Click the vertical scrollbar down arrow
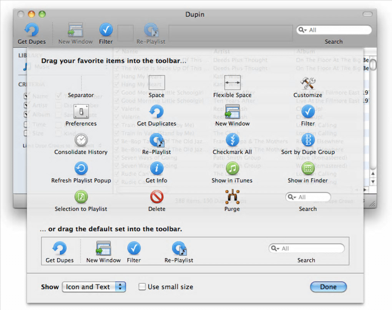Screen dimensions: 392x310 coord(373,182)
